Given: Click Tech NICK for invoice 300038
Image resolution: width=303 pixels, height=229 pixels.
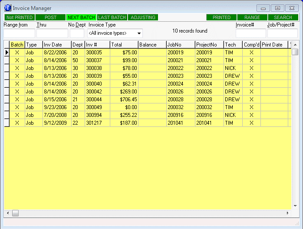Looking at the screenshot, I should tap(233, 68).
